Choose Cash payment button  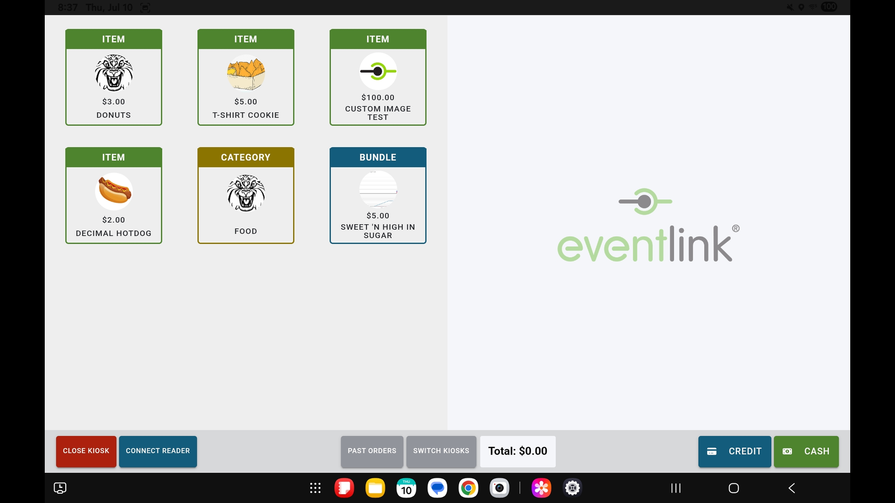pos(806,451)
